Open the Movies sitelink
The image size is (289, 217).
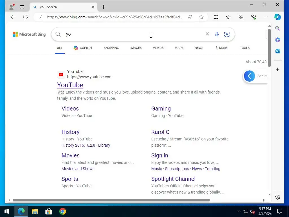point(70,155)
